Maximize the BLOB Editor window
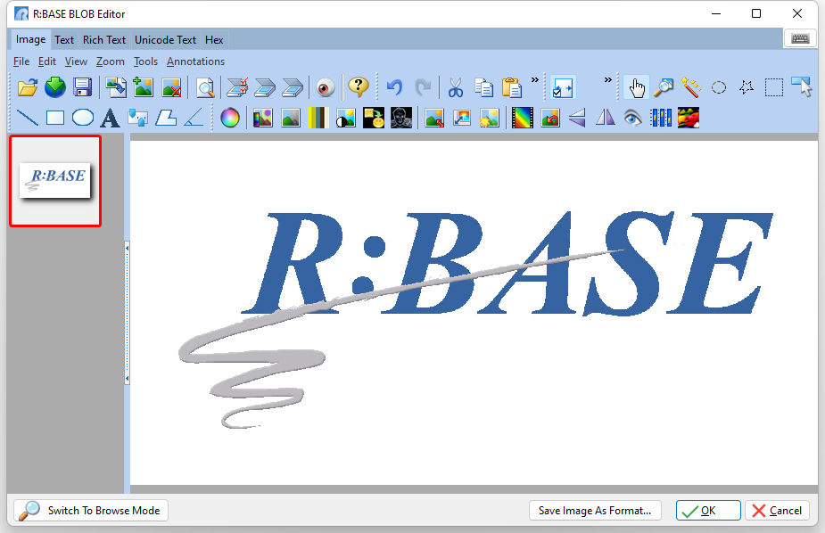Image resolution: width=825 pixels, height=533 pixels. (x=756, y=13)
